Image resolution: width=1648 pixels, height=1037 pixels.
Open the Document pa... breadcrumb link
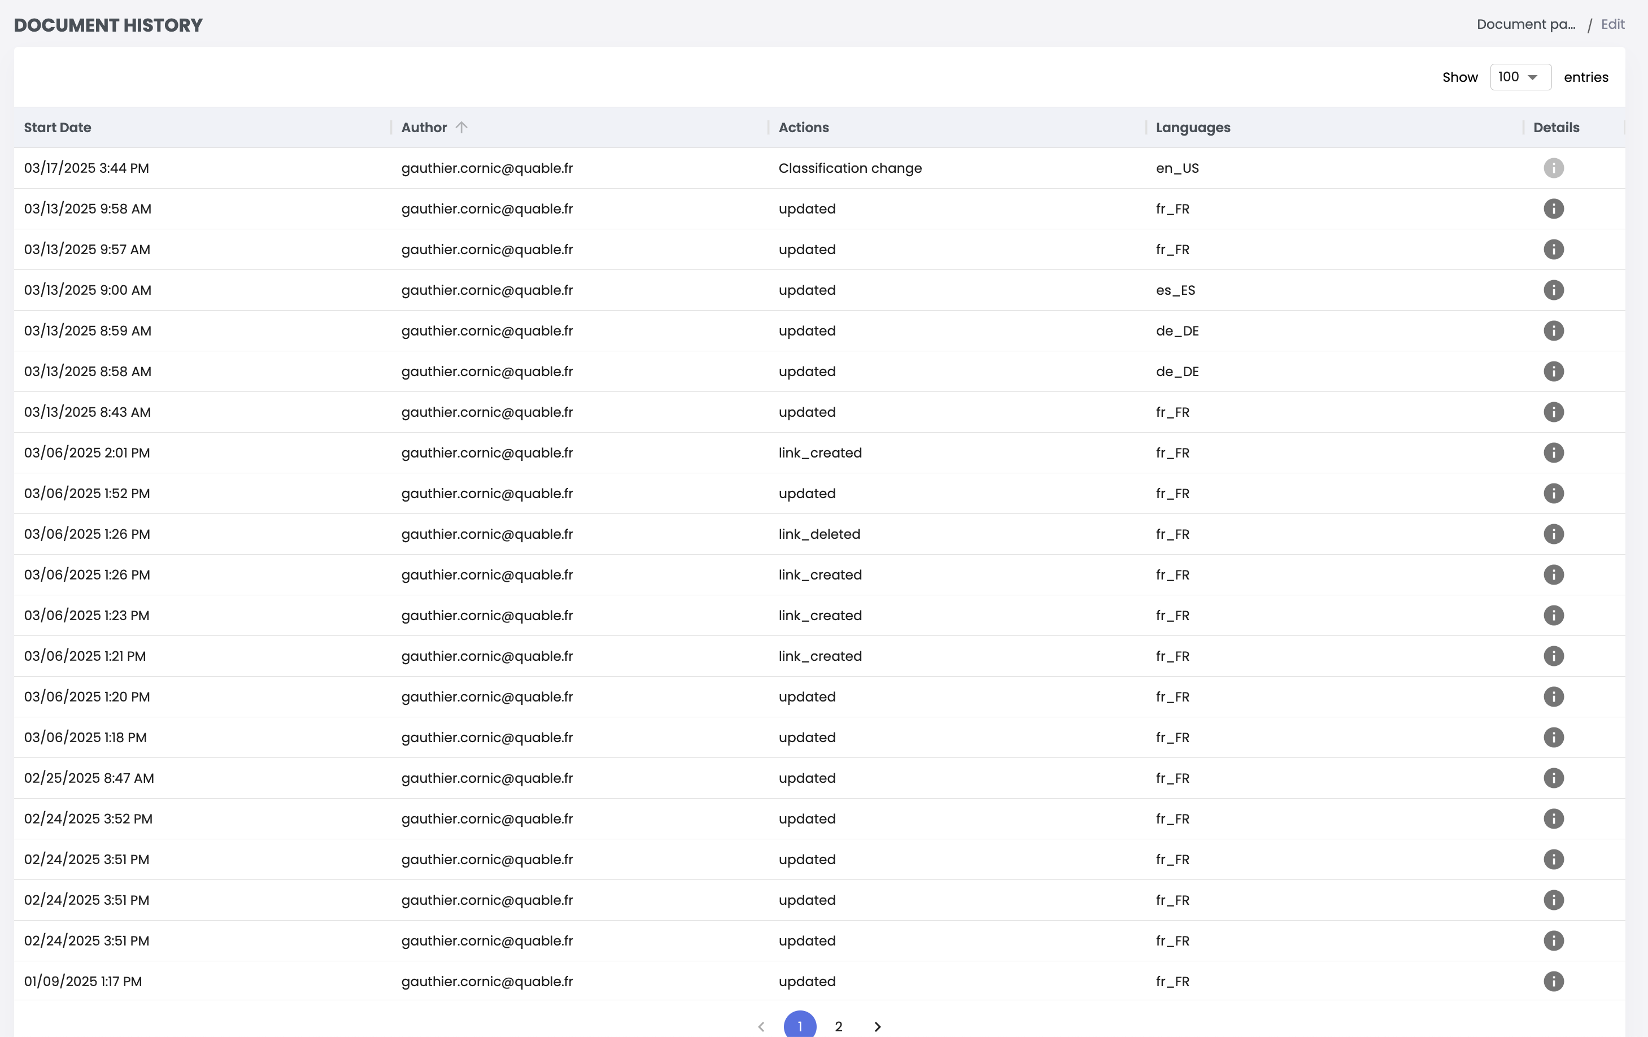tap(1525, 25)
